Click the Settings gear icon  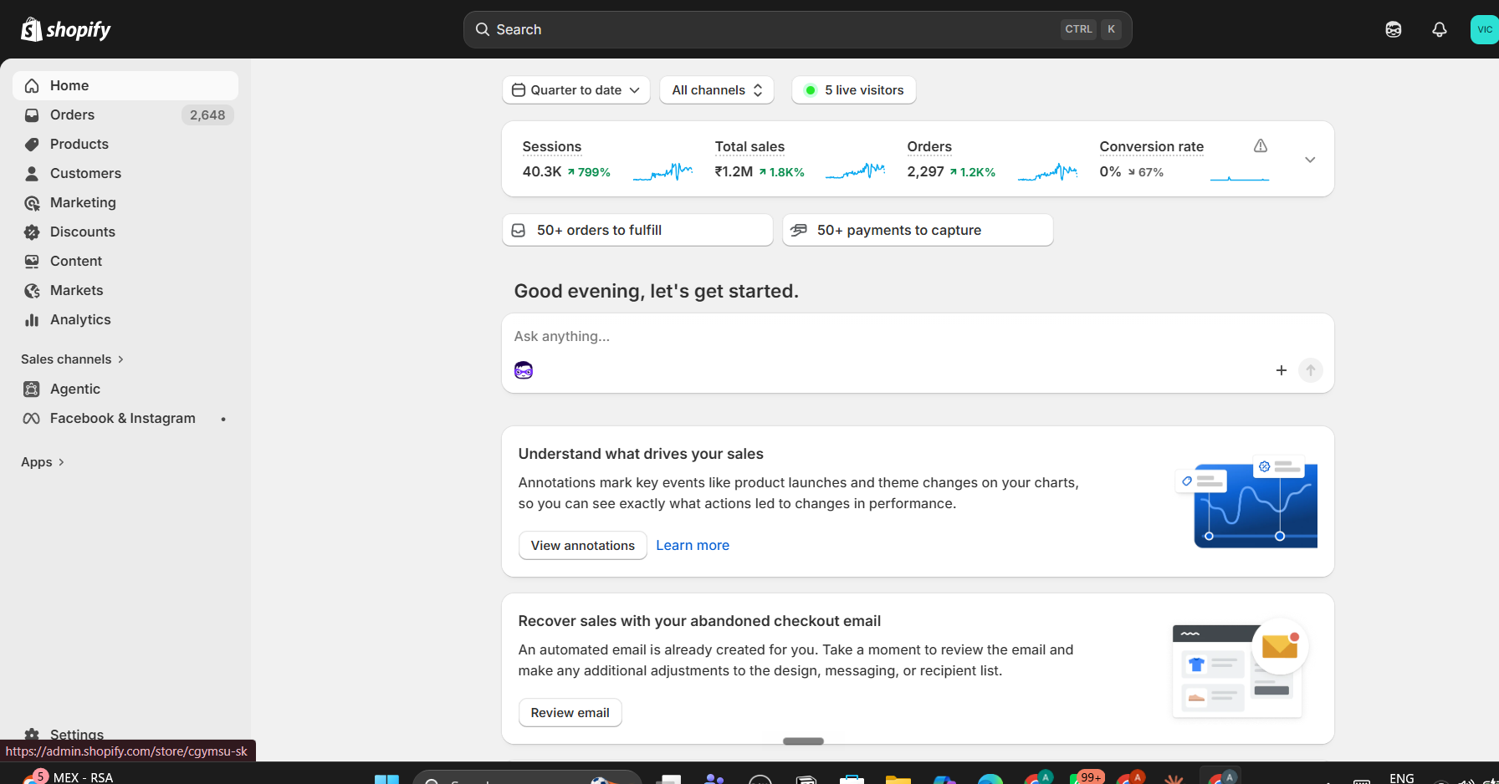(x=32, y=735)
